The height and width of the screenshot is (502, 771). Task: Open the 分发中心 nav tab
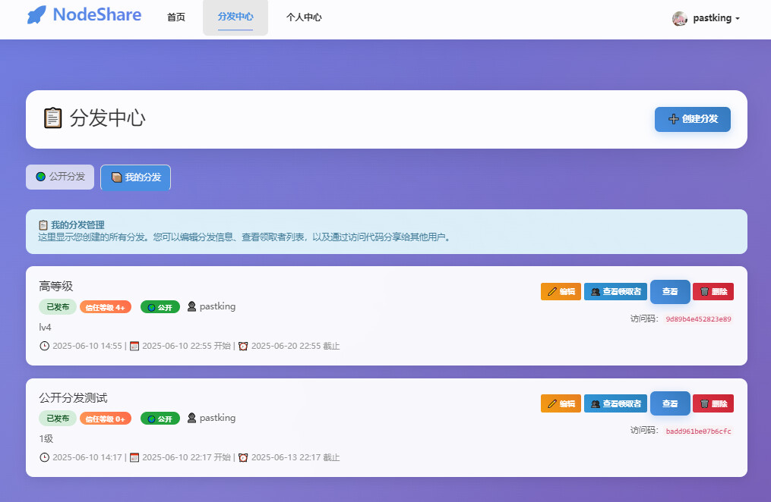pyautogui.click(x=235, y=17)
